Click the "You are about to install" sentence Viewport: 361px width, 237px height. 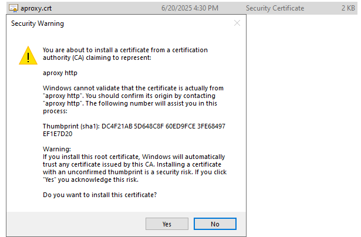click(125, 54)
